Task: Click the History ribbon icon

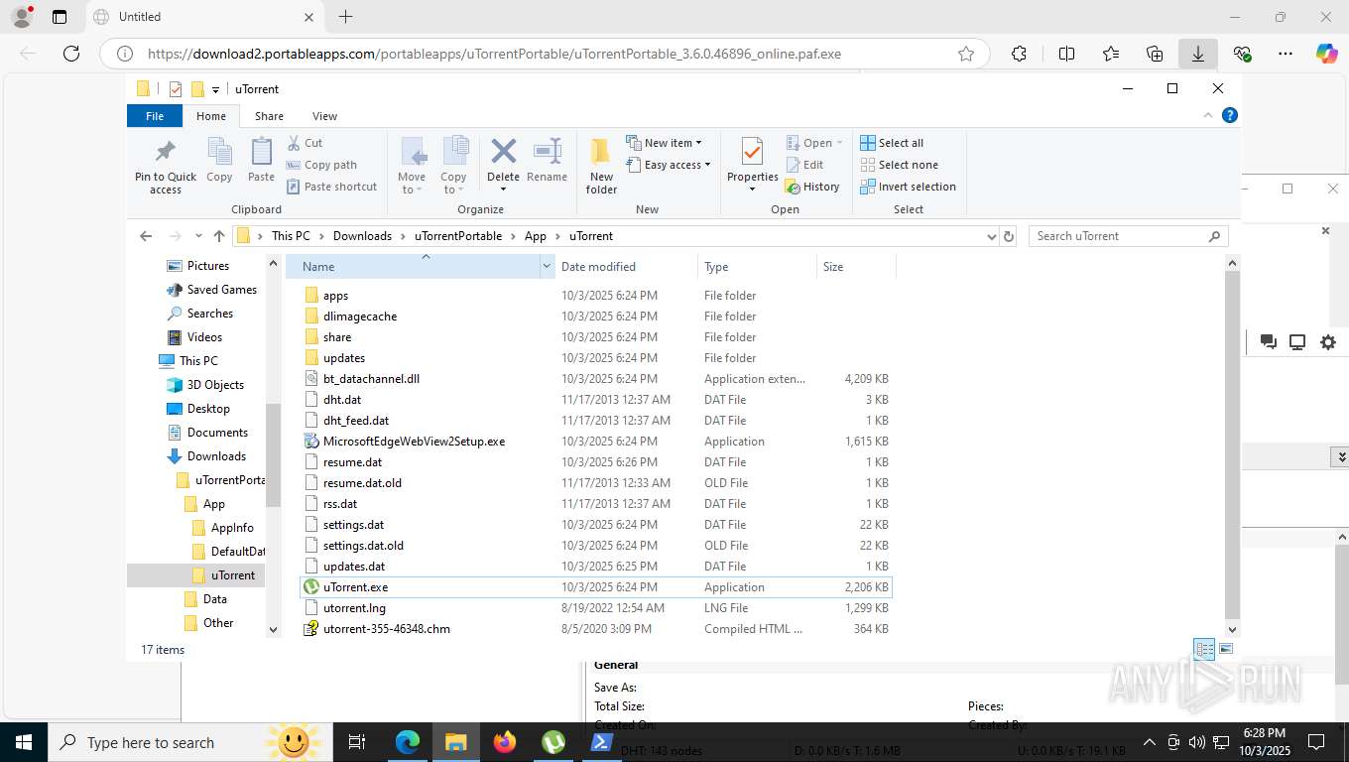Action: (x=812, y=187)
